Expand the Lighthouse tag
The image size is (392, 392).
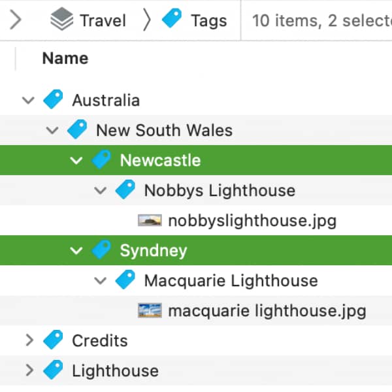coord(30,370)
